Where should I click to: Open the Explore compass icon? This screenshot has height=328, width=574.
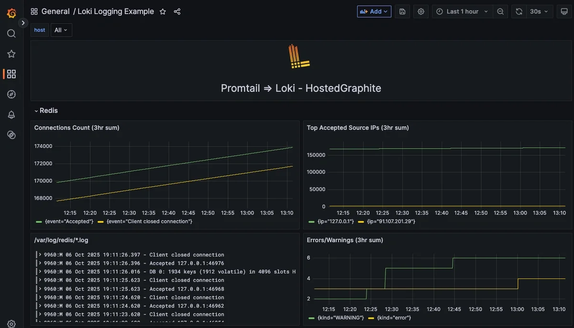click(11, 94)
